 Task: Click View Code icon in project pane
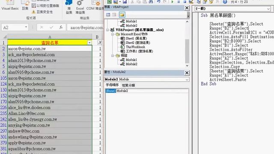(108, 15)
